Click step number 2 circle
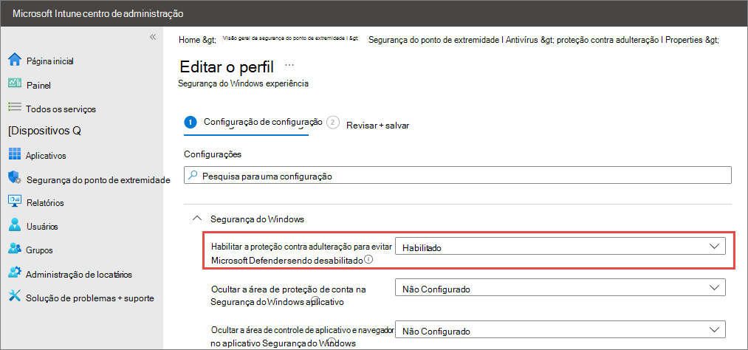The height and width of the screenshot is (350, 748). (x=333, y=123)
